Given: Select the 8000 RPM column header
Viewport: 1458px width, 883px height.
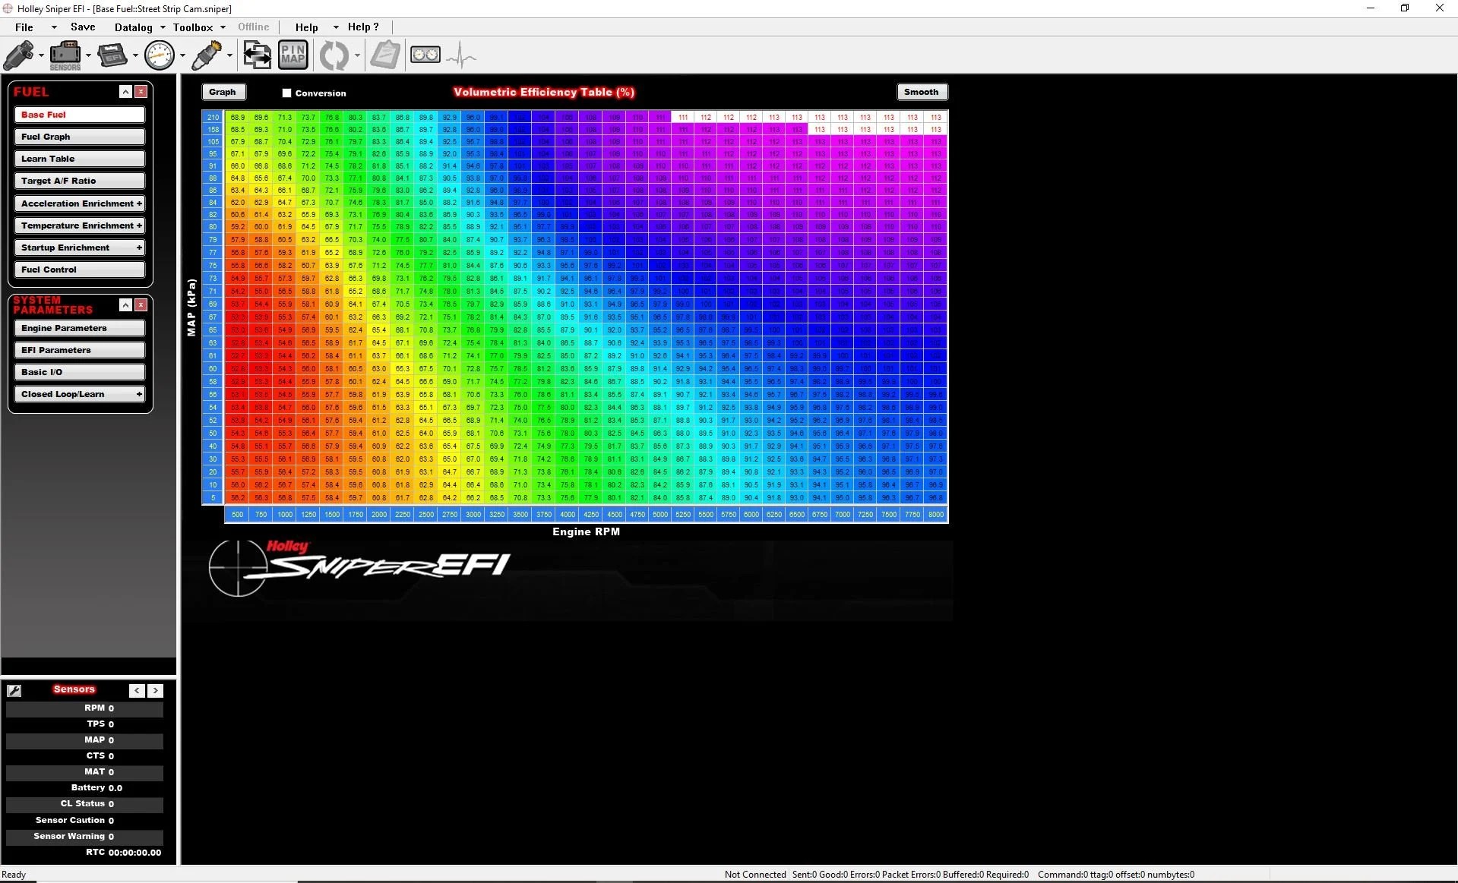Looking at the screenshot, I should tap(936, 515).
